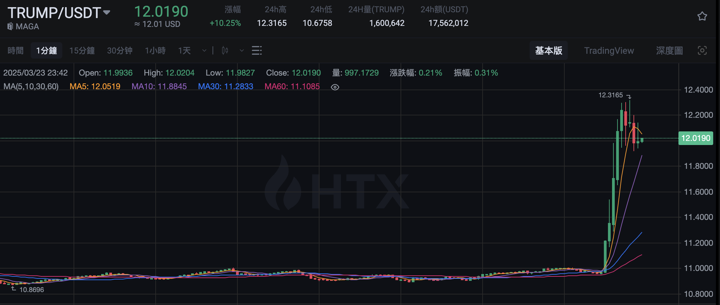Click the MAGA tag building icon
720x305 pixels.
tap(10, 26)
